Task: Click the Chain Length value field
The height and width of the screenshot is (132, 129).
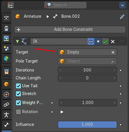Action: [x=87, y=78]
